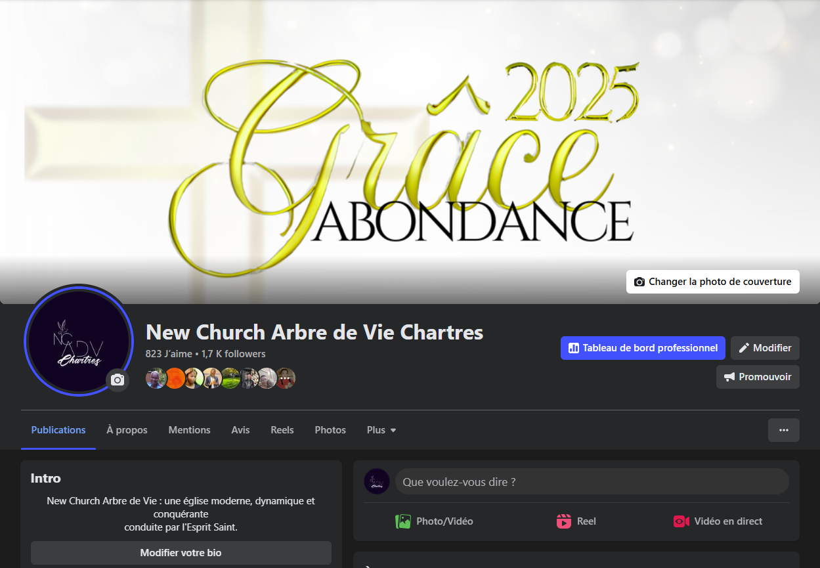
Task: Click the Modifier pencil button
Action: [765, 348]
